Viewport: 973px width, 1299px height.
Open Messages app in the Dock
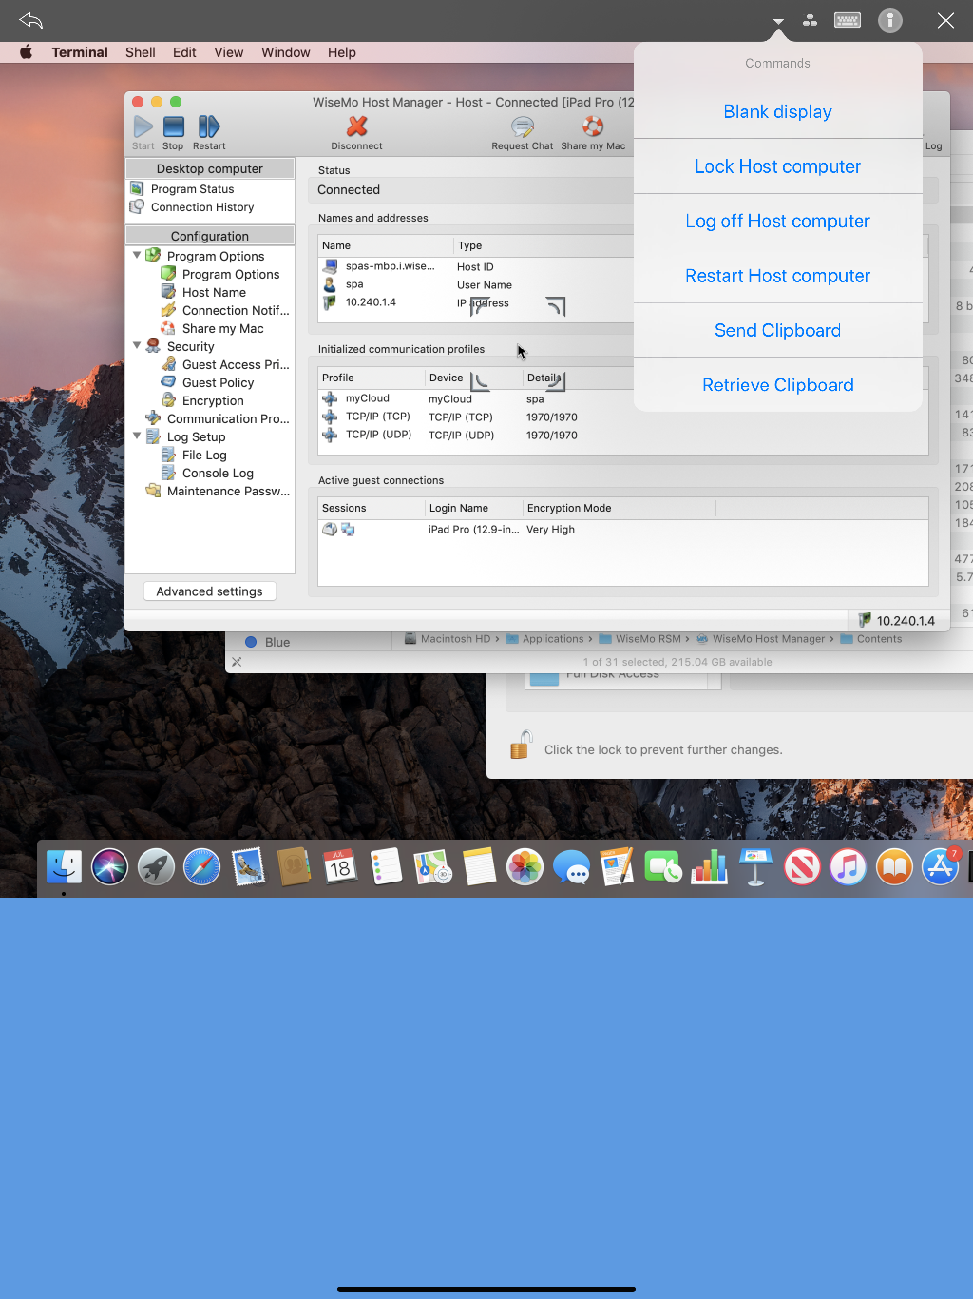click(x=571, y=866)
